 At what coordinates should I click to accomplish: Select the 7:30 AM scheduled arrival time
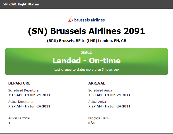pyautogui.click(x=109, y=95)
